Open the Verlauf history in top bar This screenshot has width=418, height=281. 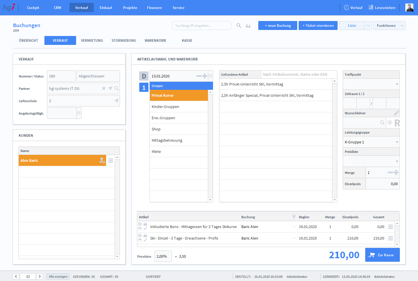(353, 8)
